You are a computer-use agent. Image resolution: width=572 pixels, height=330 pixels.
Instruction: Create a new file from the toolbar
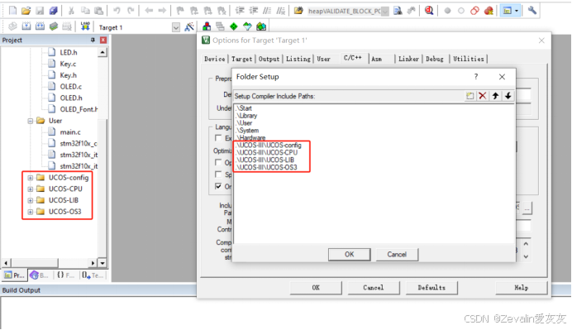[12, 11]
